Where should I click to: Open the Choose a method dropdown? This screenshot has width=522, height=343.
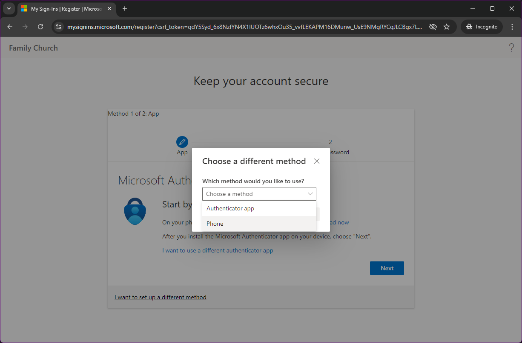(259, 194)
